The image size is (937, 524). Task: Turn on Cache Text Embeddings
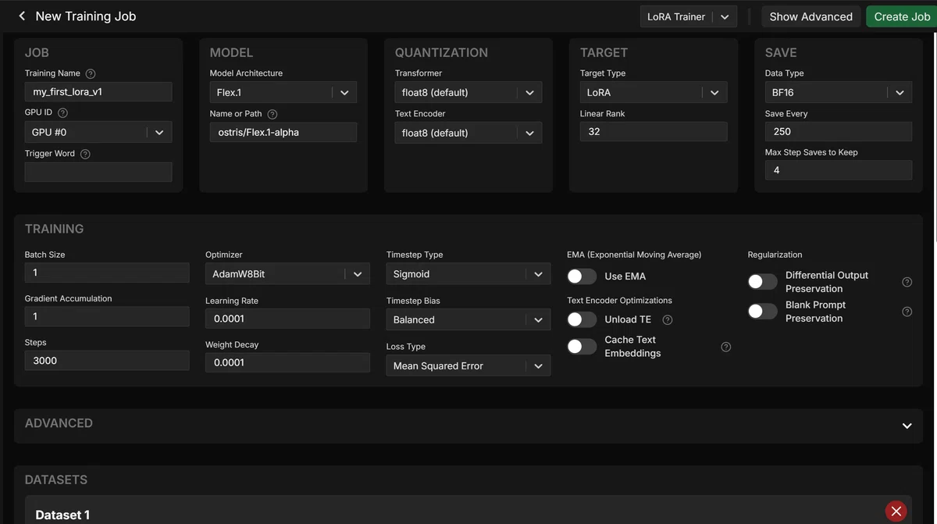[582, 347]
